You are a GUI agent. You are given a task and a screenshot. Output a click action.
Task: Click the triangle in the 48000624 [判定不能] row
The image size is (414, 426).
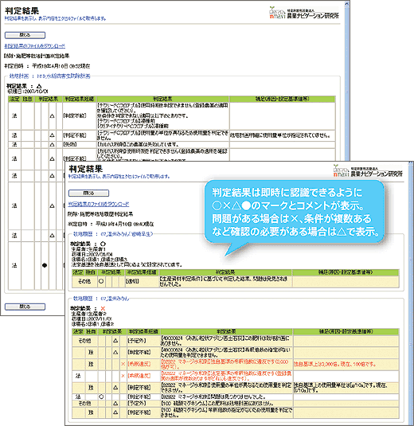pos(115,353)
